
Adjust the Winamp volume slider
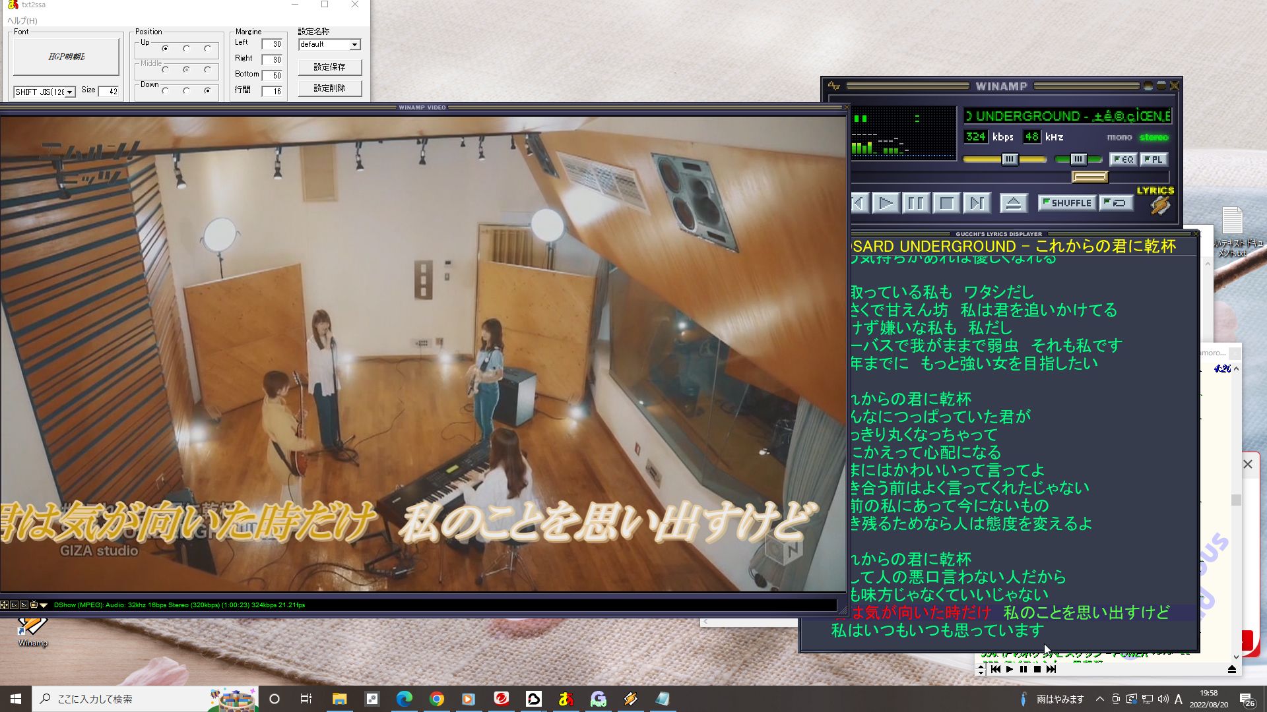point(1010,160)
